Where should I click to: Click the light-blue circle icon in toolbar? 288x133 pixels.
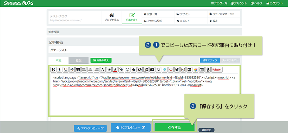pyautogui.click(x=165, y=70)
